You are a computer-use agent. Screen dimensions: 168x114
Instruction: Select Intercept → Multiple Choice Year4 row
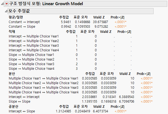tap(34, 50)
